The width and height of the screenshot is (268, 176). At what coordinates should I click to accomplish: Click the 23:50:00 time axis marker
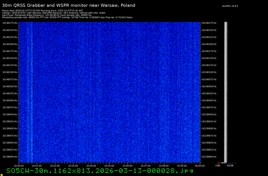[x=19, y=165]
